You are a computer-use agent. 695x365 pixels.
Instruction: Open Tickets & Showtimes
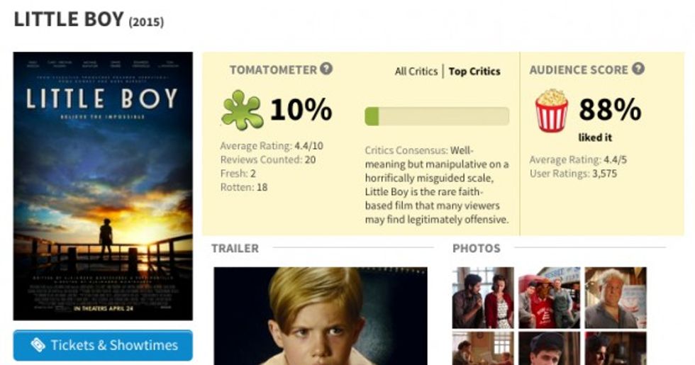(x=103, y=345)
